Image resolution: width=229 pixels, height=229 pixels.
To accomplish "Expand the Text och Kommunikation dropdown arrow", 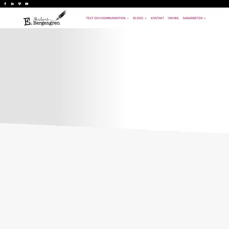I will (x=128, y=18).
